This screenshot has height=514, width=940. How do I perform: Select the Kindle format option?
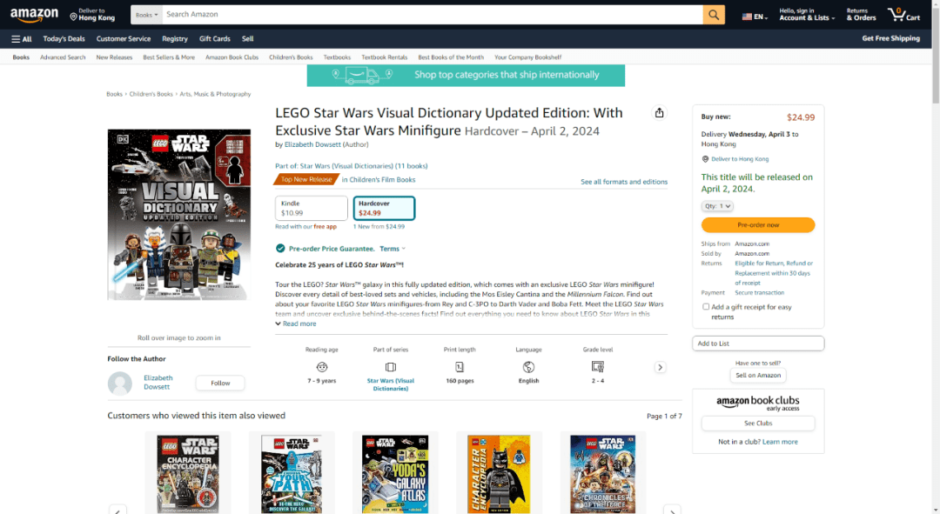click(x=312, y=209)
